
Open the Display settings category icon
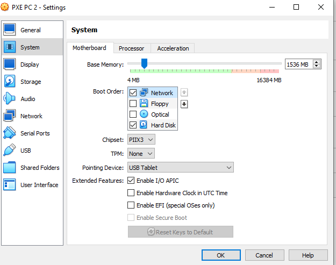point(10,65)
